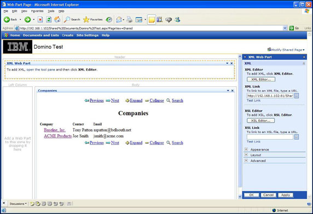The image size is (313, 214).
Task: Open the File menu
Action: (6, 11)
